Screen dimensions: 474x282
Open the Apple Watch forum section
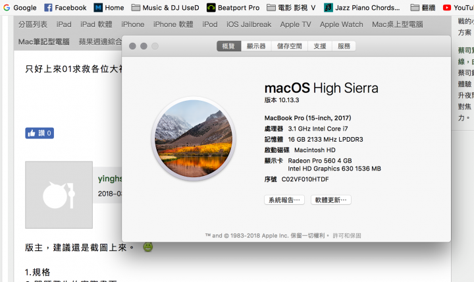click(341, 24)
